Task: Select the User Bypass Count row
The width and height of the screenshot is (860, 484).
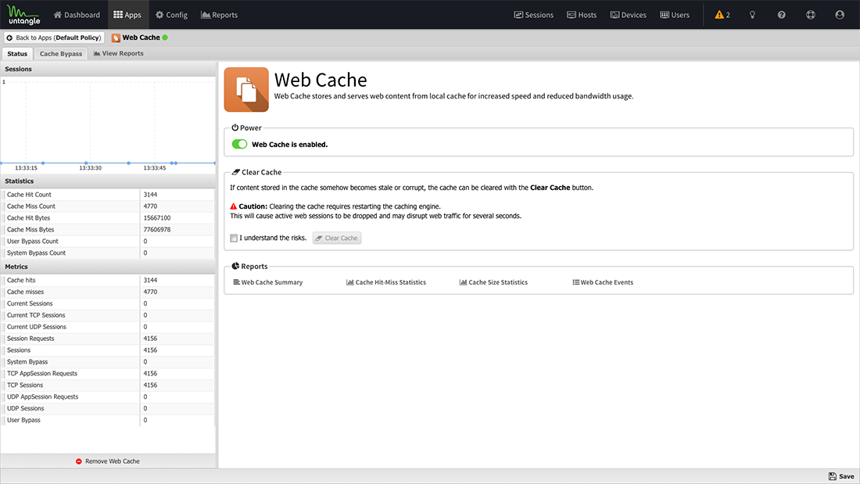Action: point(108,242)
